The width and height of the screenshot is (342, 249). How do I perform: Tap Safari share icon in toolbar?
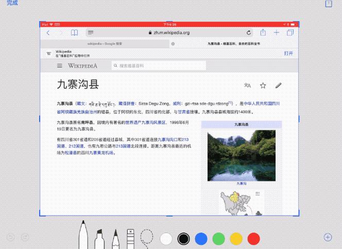[x=263, y=32]
